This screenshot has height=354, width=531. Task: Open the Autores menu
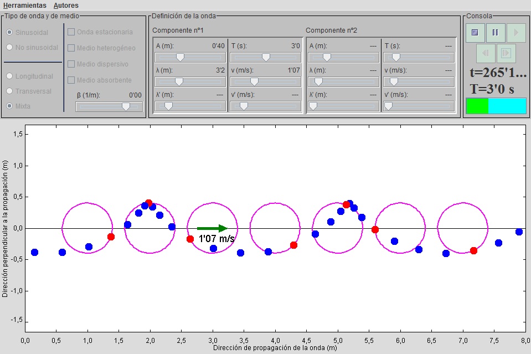coord(66,5)
